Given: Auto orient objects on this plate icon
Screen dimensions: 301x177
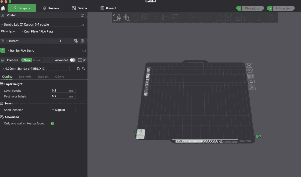Looking at the screenshot, I should coord(250,71).
